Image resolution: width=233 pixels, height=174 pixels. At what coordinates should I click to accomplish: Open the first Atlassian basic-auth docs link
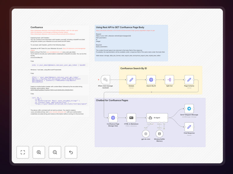(54, 30)
